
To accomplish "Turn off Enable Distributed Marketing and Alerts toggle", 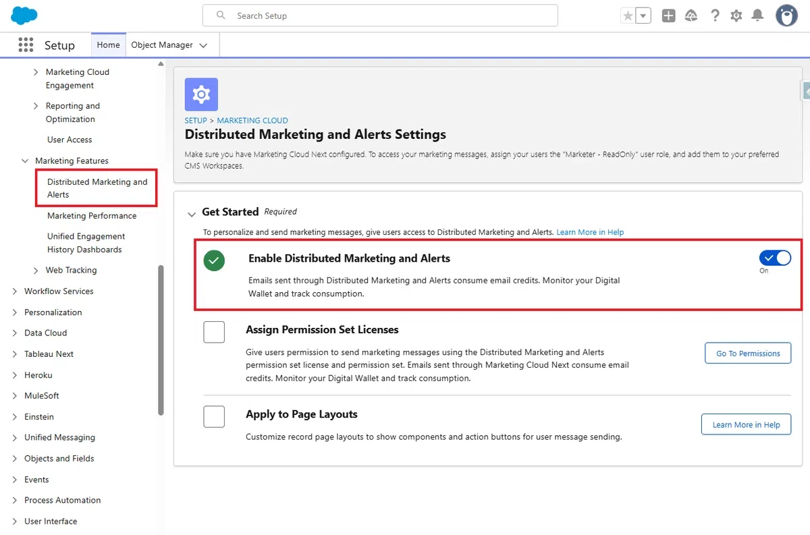I will pyautogui.click(x=775, y=258).
